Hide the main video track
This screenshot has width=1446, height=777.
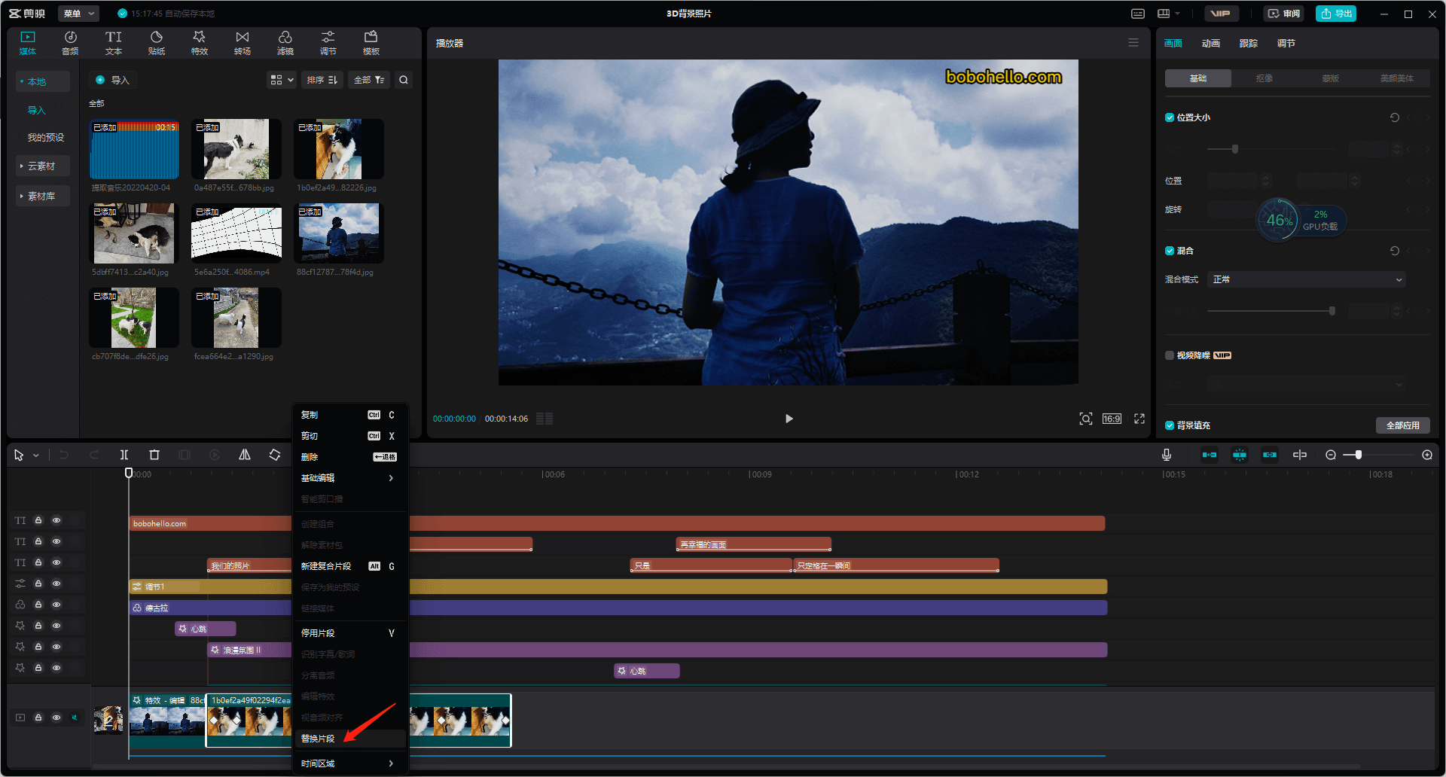tap(56, 718)
